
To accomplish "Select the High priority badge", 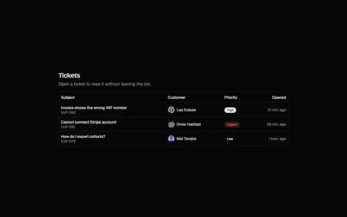I will point(230,110).
